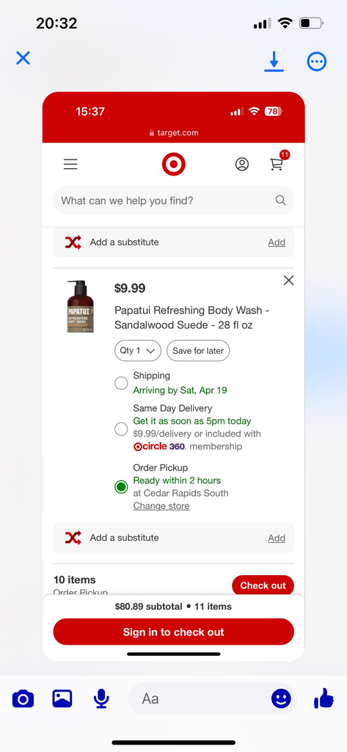
Task: Close the image viewer with the X
Action: click(23, 58)
